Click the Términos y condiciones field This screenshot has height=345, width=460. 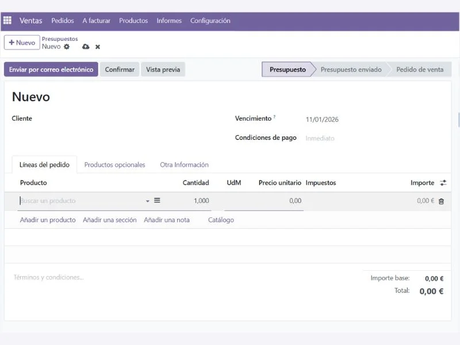[x=49, y=277]
